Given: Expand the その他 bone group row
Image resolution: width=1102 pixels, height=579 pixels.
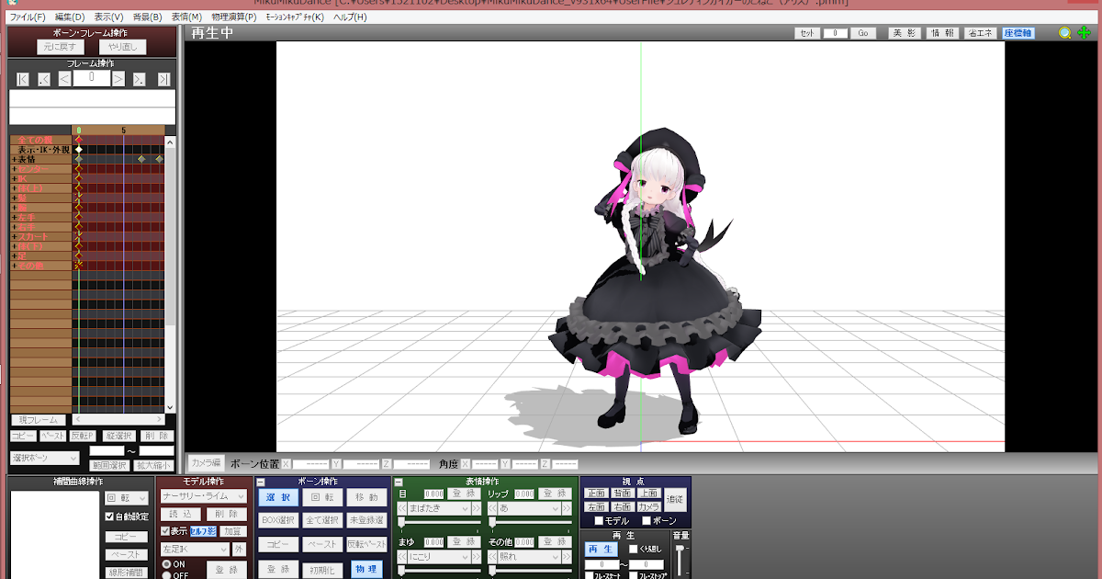Looking at the screenshot, I should coord(14,266).
